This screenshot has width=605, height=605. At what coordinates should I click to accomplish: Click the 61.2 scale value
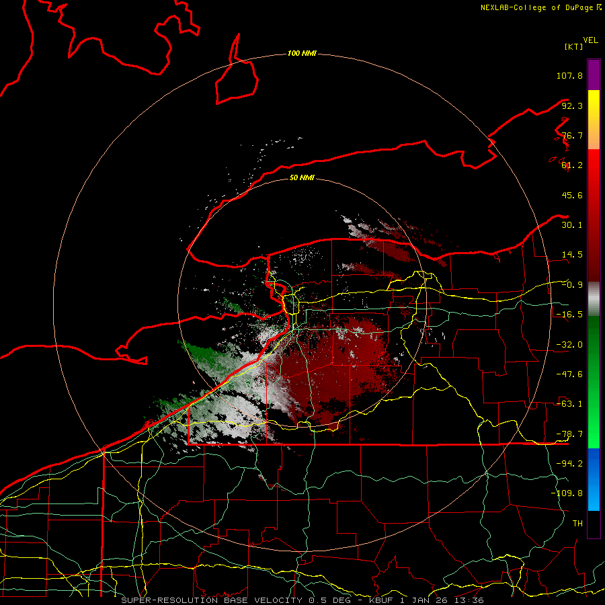[572, 165]
